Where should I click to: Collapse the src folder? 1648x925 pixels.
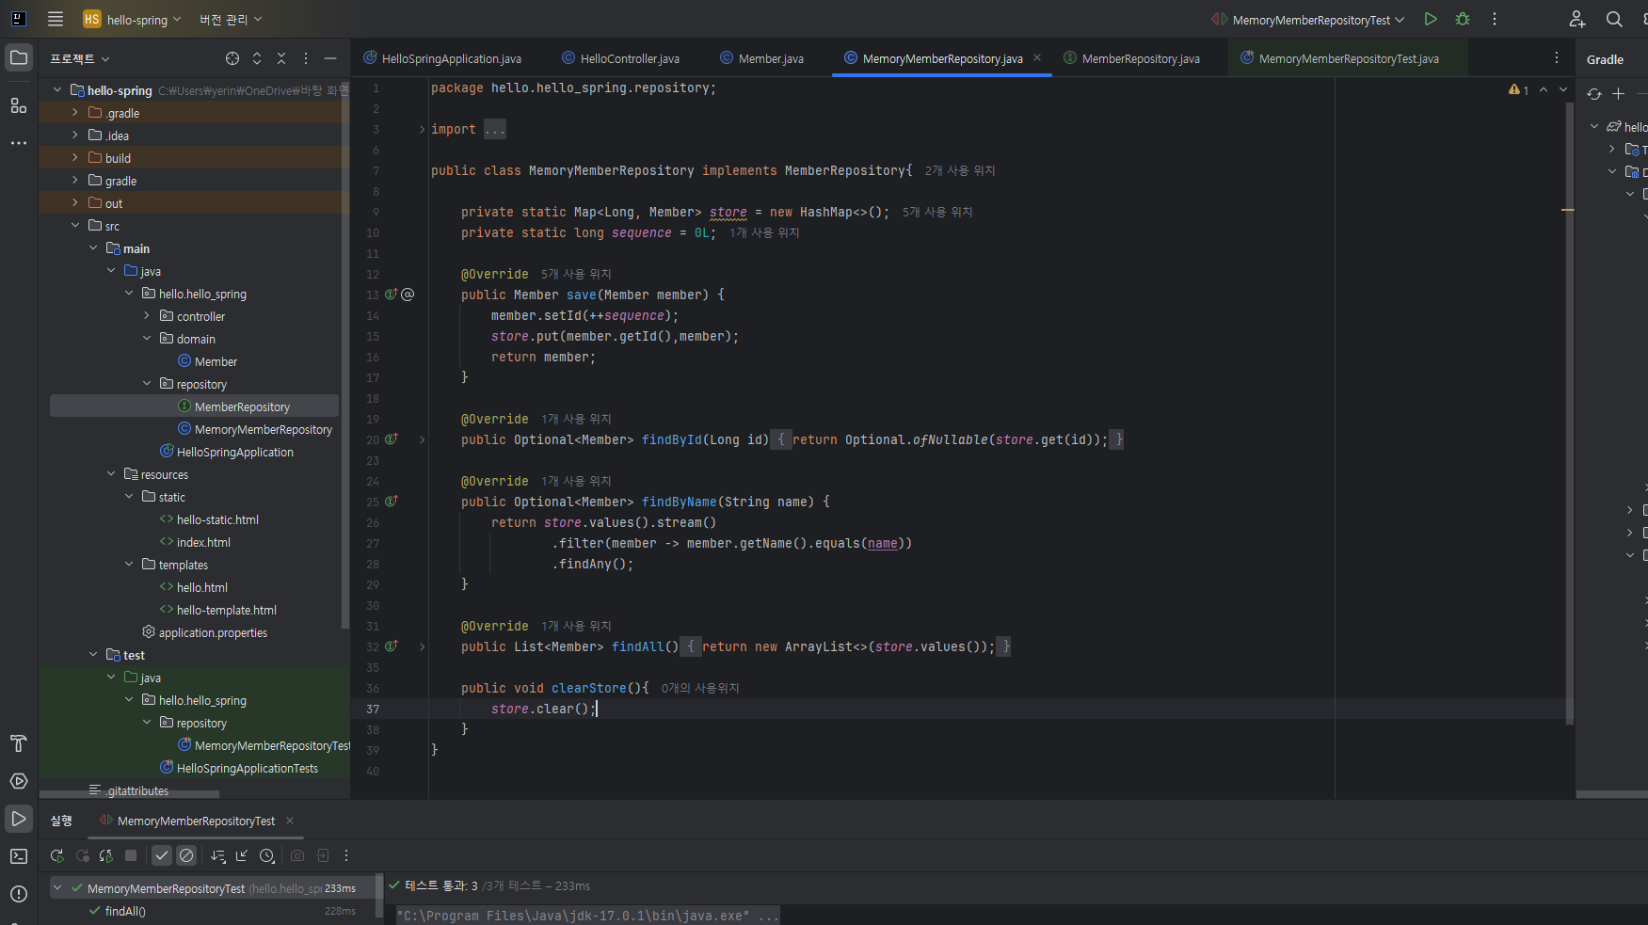(x=75, y=225)
